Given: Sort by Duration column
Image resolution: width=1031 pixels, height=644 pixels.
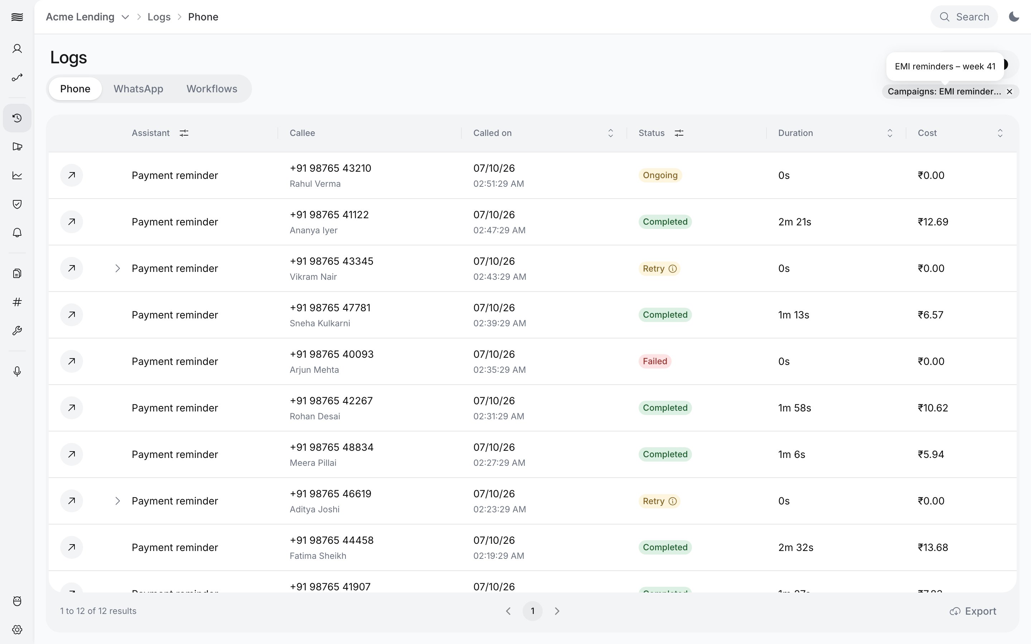Looking at the screenshot, I should point(890,133).
